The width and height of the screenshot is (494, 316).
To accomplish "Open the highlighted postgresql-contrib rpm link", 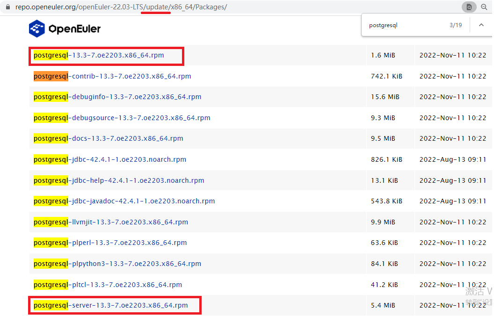I will click(112, 76).
